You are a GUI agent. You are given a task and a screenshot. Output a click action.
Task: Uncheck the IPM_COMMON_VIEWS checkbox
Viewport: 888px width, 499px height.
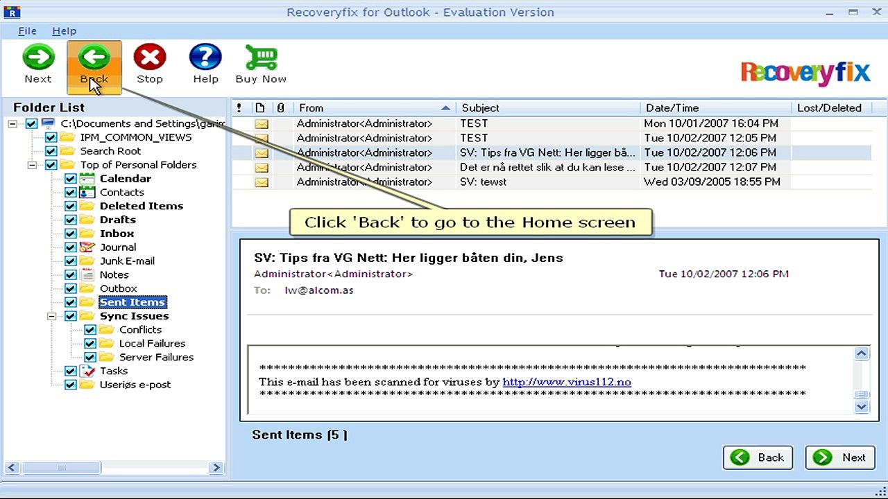51,137
